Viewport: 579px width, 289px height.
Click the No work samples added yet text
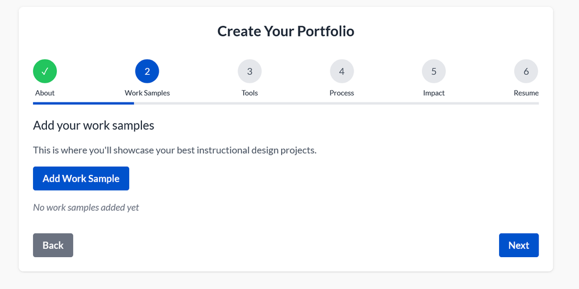tap(86, 207)
